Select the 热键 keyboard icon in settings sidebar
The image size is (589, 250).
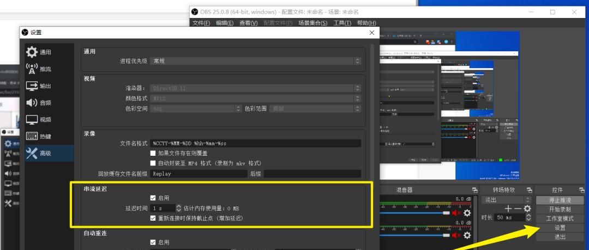pos(32,136)
